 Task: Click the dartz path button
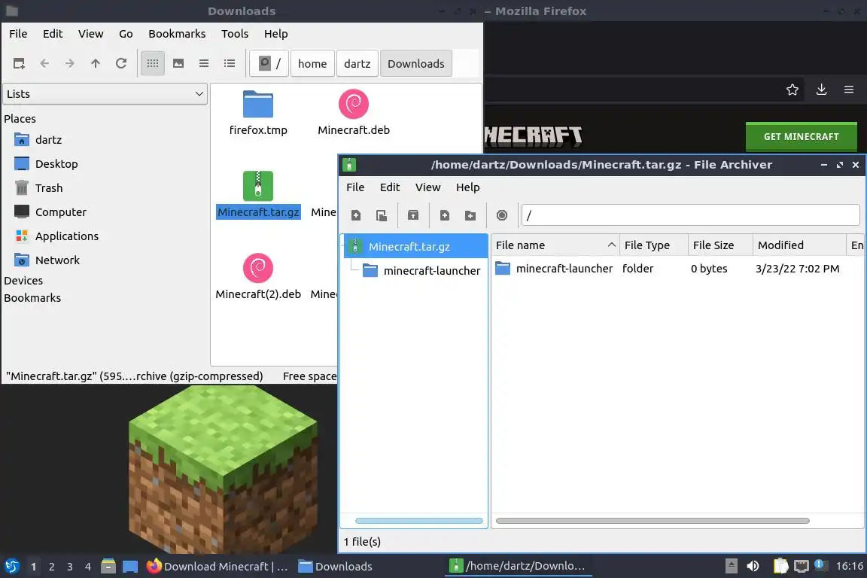(357, 63)
